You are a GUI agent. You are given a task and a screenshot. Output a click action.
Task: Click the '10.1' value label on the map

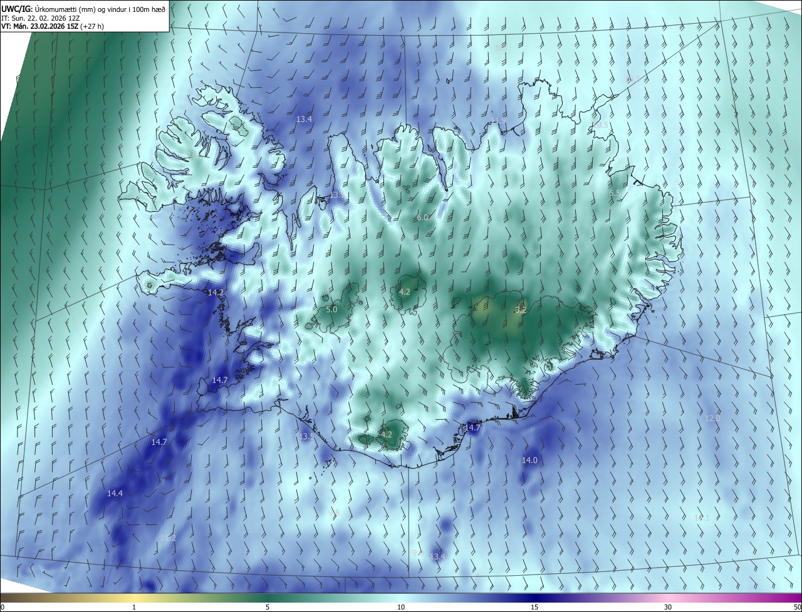[702, 518]
